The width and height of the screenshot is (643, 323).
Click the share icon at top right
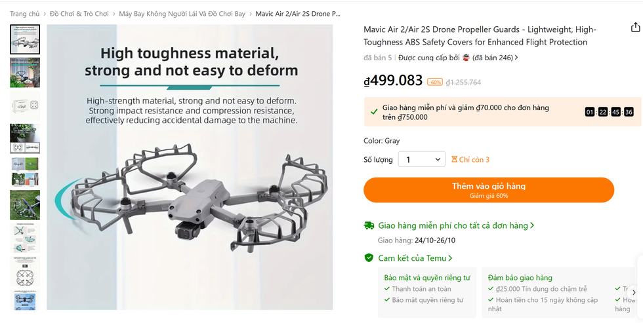(634, 28)
